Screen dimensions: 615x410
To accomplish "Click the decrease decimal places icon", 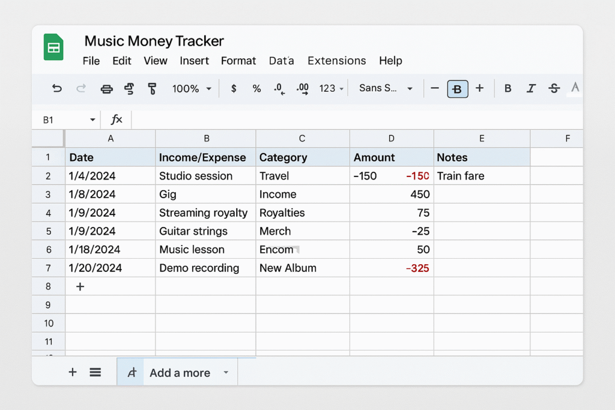I will [279, 89].
